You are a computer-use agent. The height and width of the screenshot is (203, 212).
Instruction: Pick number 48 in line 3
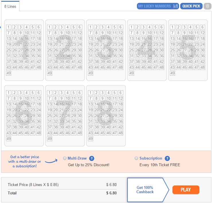tap(121, 67)
